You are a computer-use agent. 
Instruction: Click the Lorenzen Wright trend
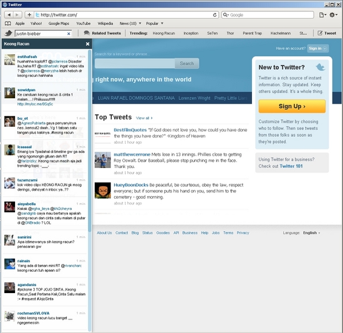195,98
